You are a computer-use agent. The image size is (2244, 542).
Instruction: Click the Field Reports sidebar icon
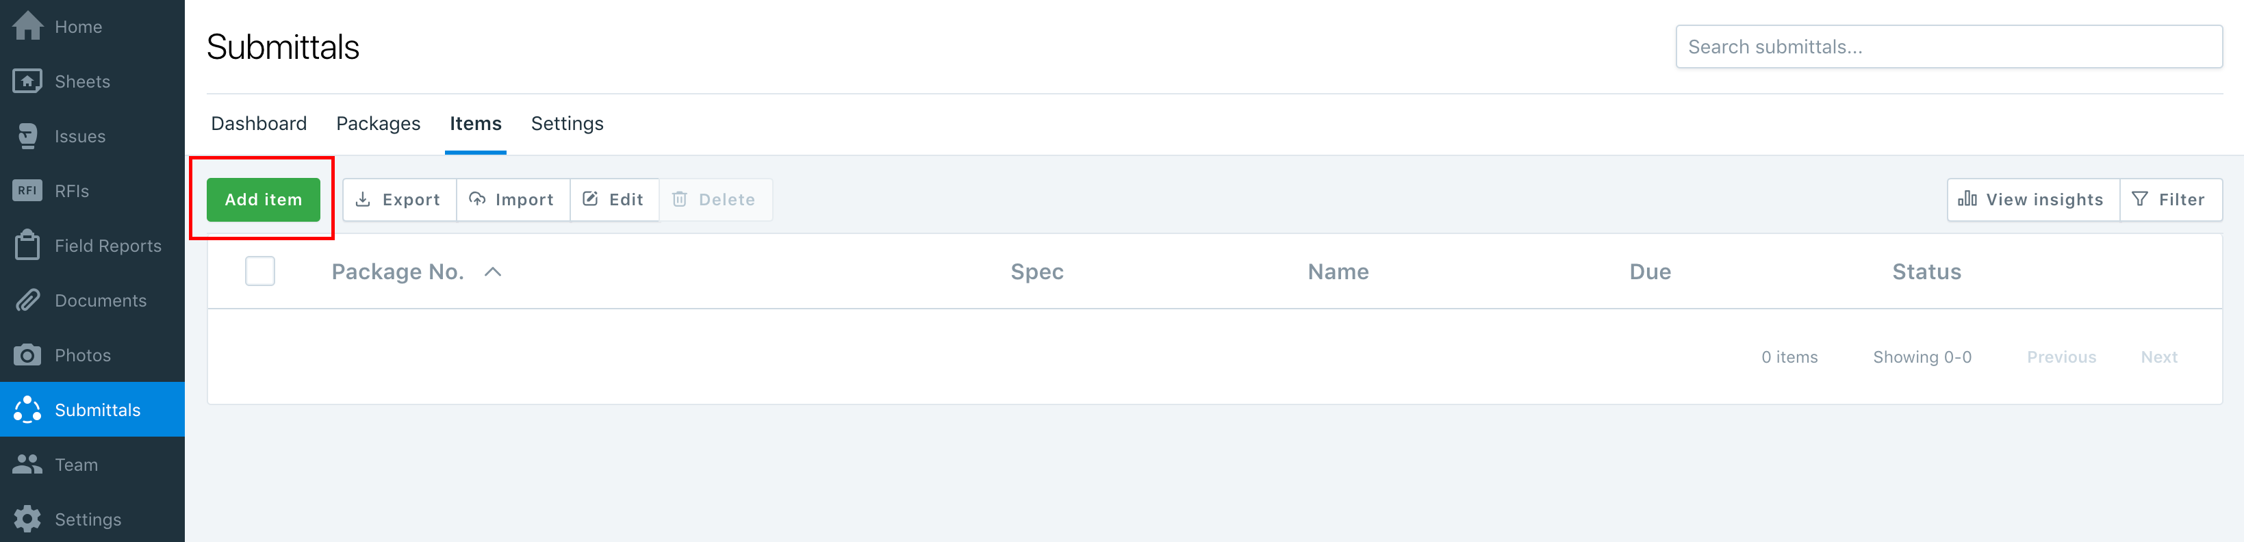pos(28,245)
